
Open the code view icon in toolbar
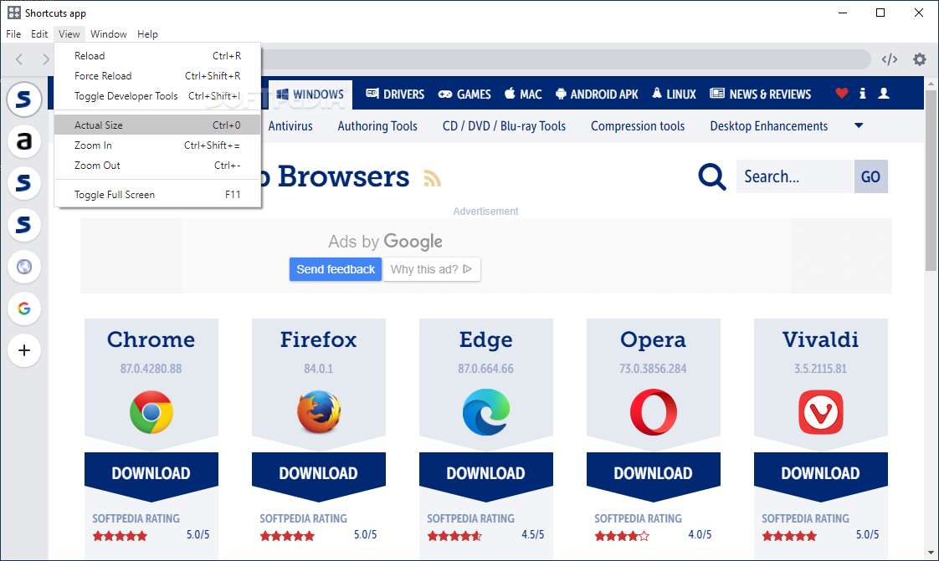tap(890, 59)
